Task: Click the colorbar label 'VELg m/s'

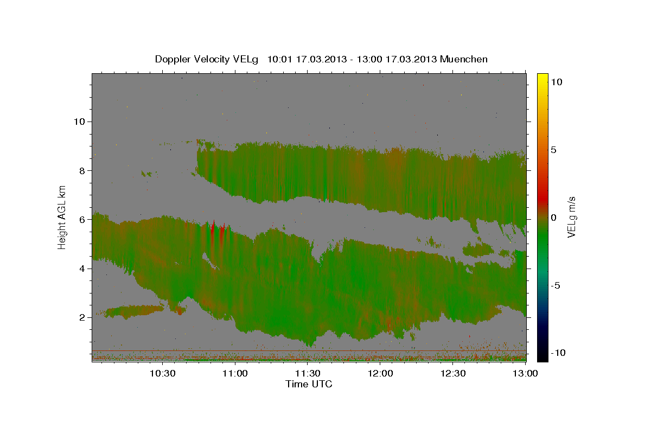Action: 571,217
